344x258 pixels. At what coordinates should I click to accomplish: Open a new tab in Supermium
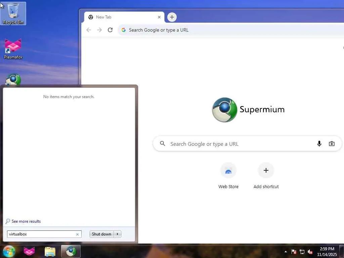pyautogui.click(x=172, y=17)
